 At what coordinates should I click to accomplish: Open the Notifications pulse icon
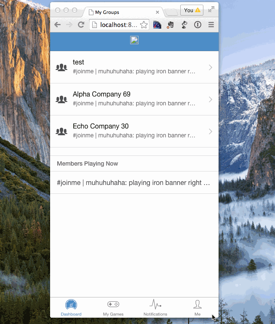point(155,308)
